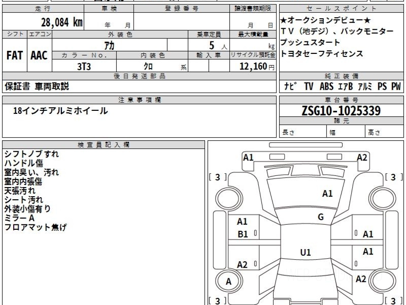Select the PS equipment item
This screenshot has height=305, width=406.
point(382,86)
